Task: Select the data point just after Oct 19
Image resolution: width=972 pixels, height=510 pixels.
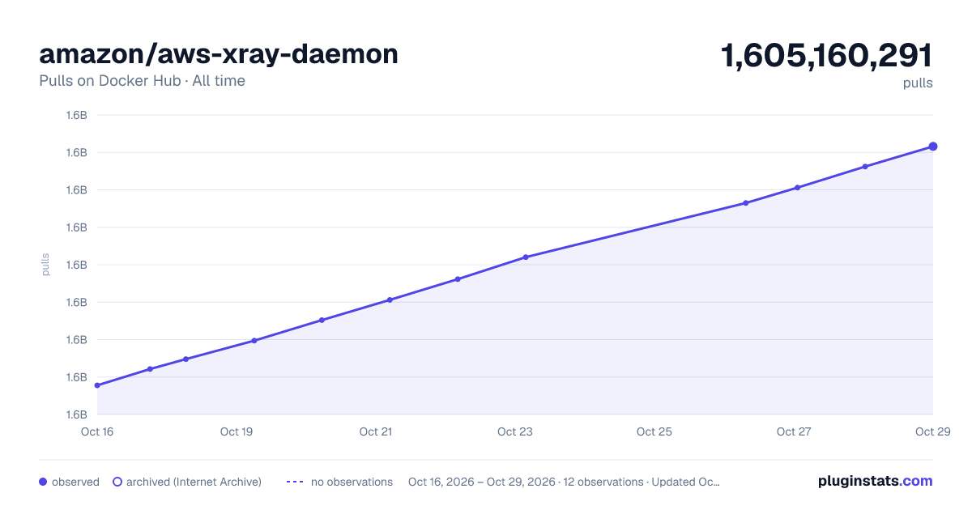Action: click(254, 341)
